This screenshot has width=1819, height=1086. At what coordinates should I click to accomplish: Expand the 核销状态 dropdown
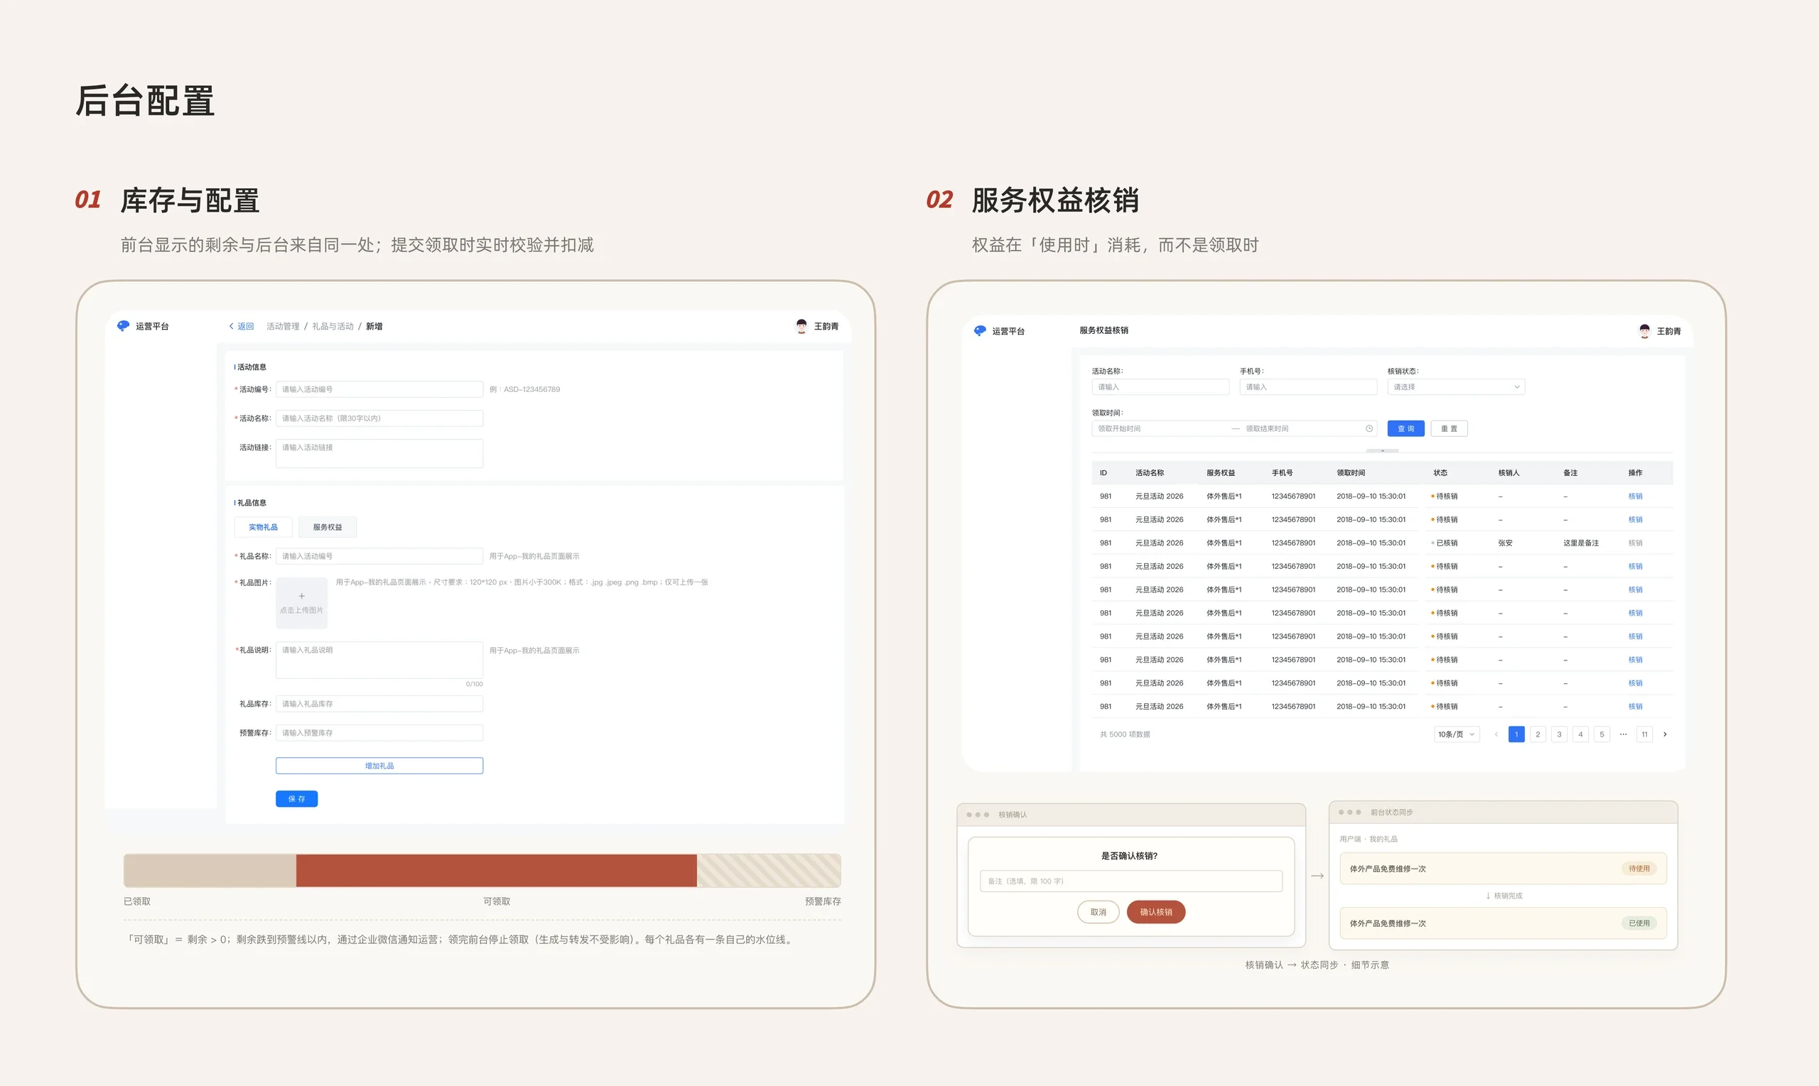1456,387
